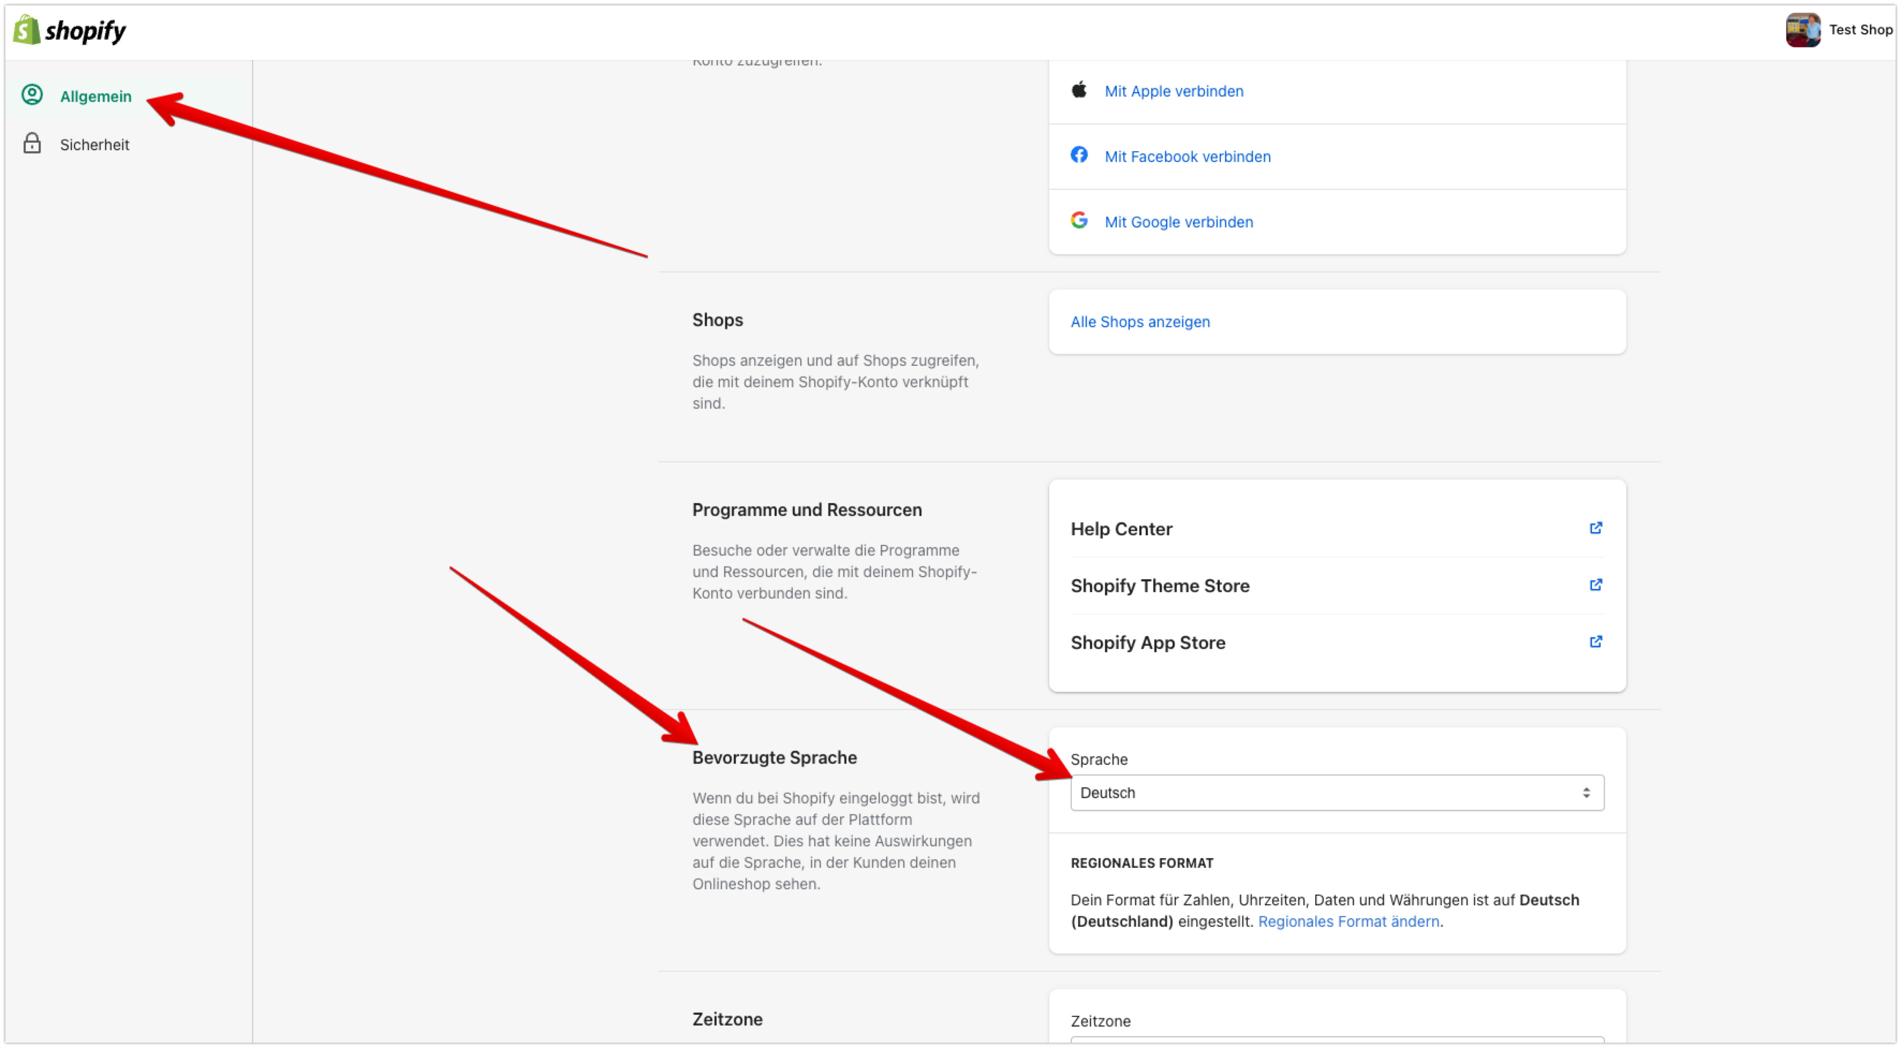1901x1048 pixels.
Task: Open the Test Shop account menu
Action: tap(1860, 29)
